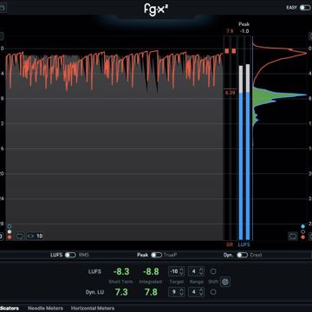Image resolution: width=312 pixels, height=312 pixels.
Task: Click the Short Term dynamics value 7.3
Action: 121,292
